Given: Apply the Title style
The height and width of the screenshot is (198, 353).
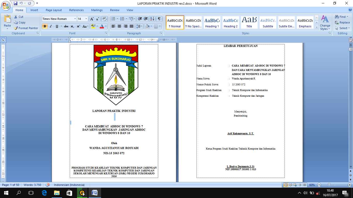Looking at the screenshot, I should [x=249, y=22].
